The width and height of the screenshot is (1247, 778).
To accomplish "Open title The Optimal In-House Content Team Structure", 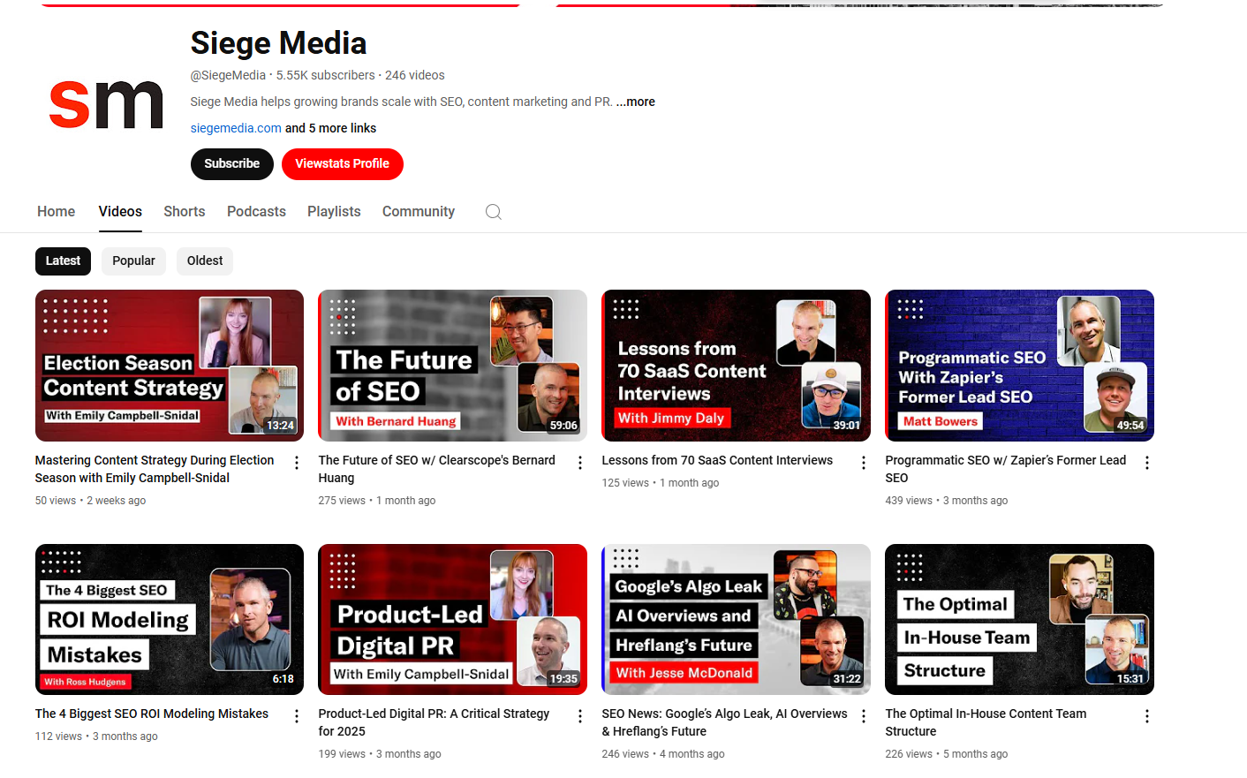I will pos(986,722).
